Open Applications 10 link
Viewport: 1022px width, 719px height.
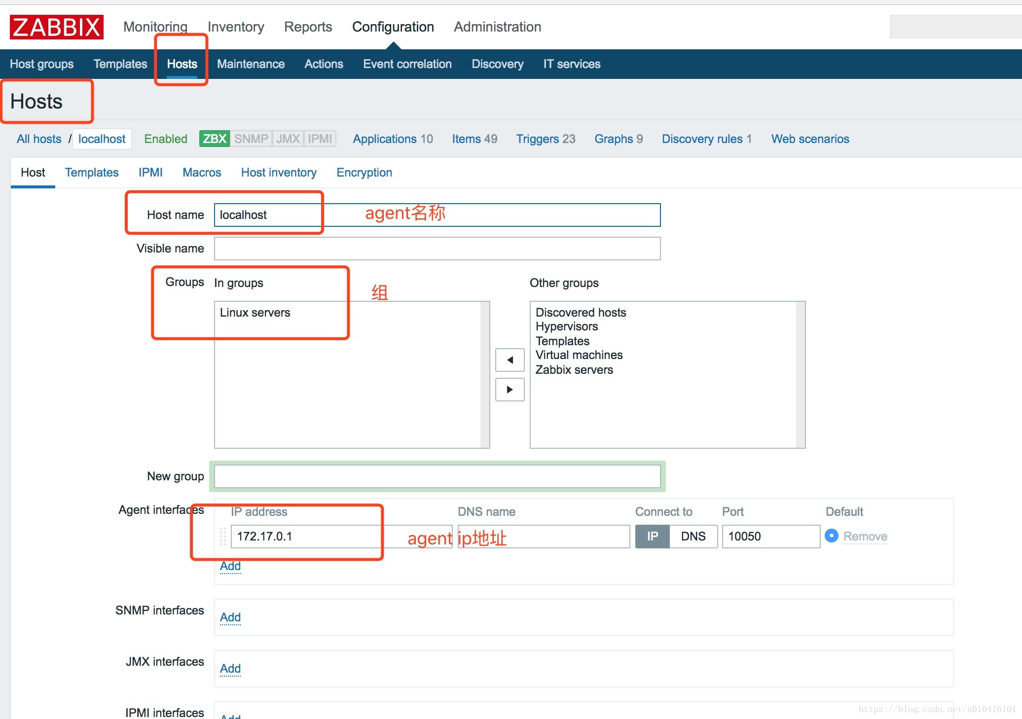(x=393, y=139)
